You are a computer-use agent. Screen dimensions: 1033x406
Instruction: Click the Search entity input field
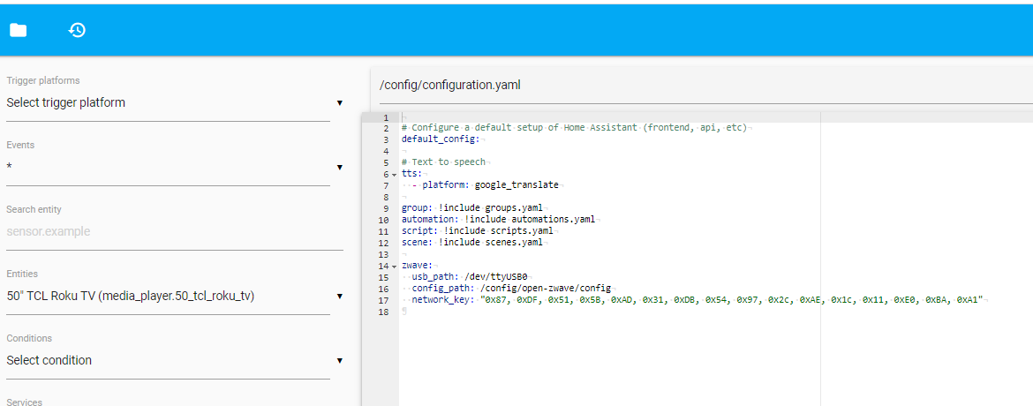[175, 232]
